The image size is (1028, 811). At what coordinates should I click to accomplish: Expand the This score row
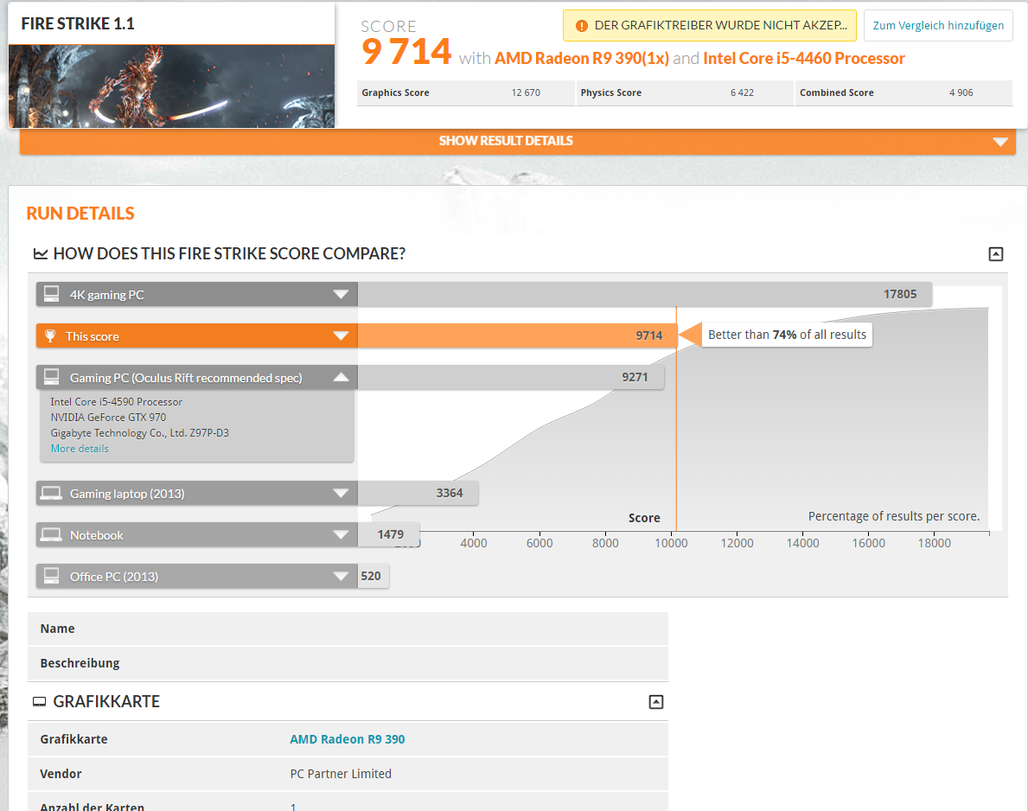341,335
